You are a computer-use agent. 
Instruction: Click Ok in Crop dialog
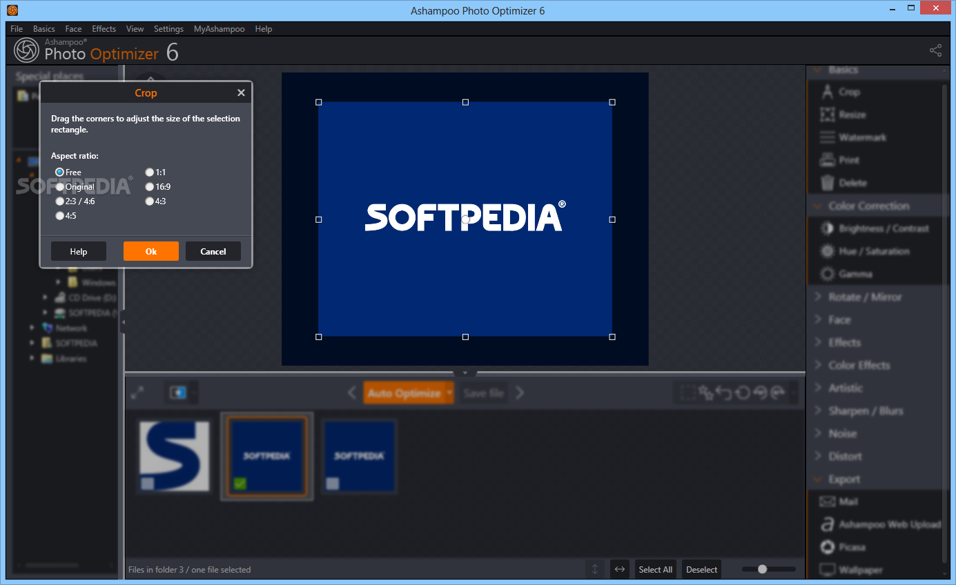[151, 251]
